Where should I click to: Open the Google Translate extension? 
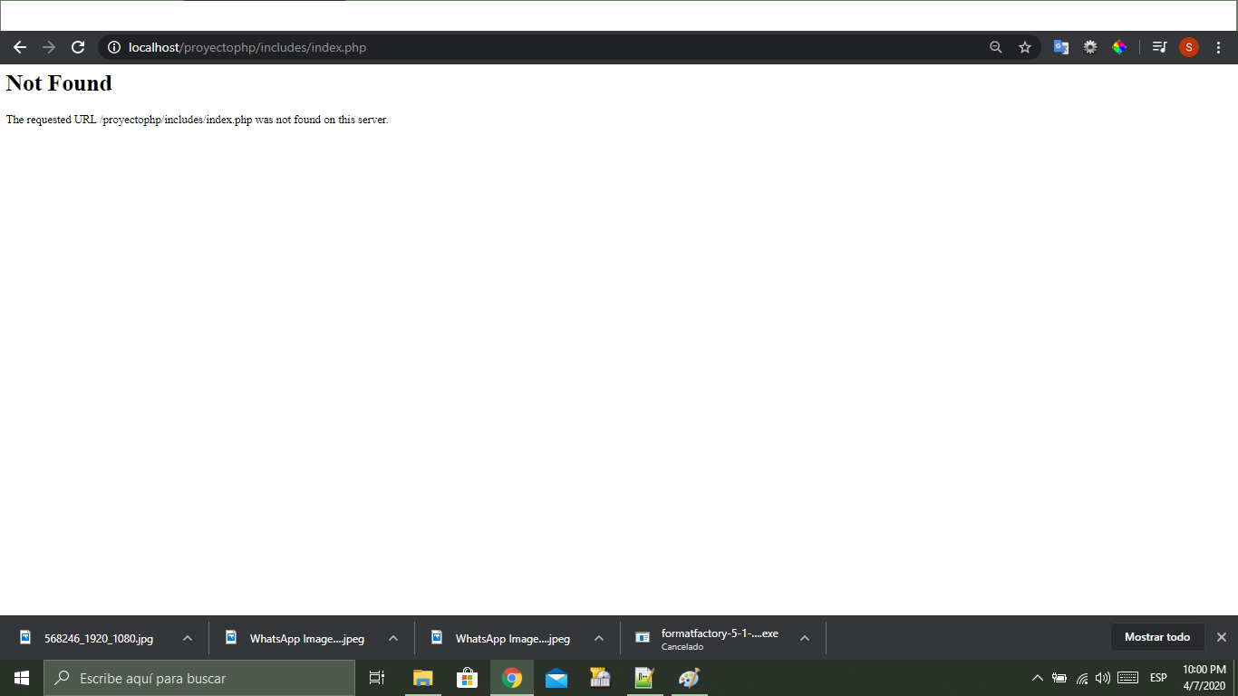tap(1060, 47)
